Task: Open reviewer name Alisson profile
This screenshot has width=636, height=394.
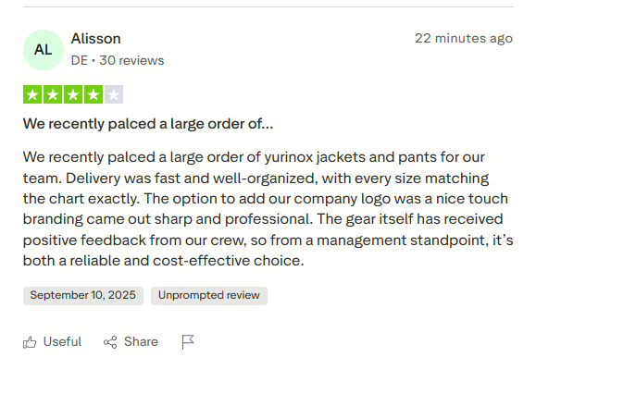Action: (x=95, y=39)
